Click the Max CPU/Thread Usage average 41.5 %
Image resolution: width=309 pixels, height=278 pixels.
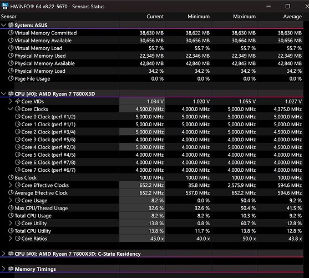pos(294,208)
